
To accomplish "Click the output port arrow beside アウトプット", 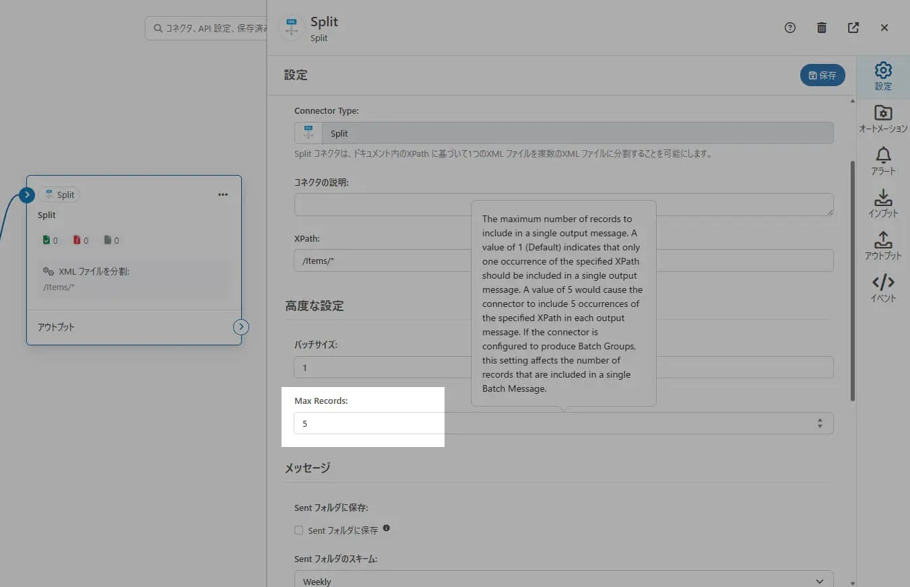I will 241,327.
